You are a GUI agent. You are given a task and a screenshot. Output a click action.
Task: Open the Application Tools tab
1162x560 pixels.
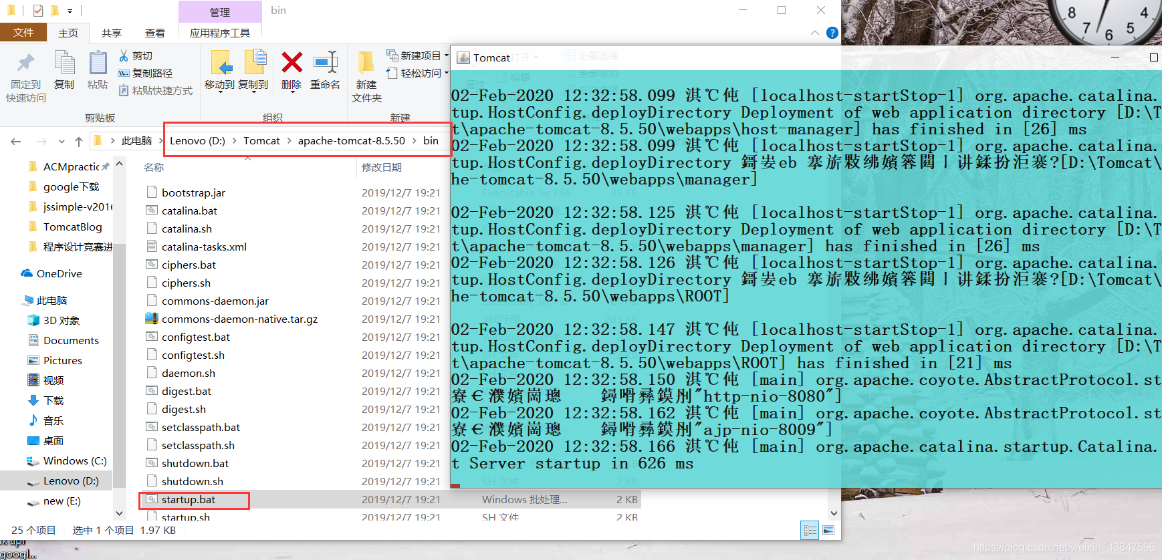click(220, 33)
